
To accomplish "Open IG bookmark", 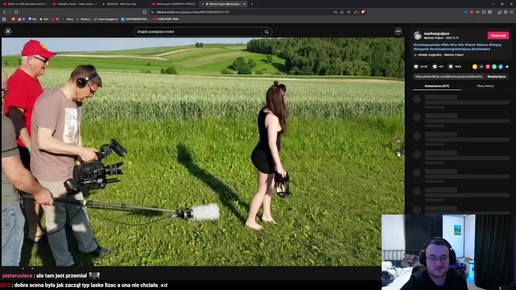I will coord(21,19).
